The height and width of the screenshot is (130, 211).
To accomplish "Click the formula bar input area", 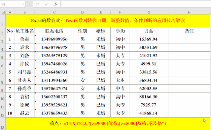I will [x=136, y=4].
